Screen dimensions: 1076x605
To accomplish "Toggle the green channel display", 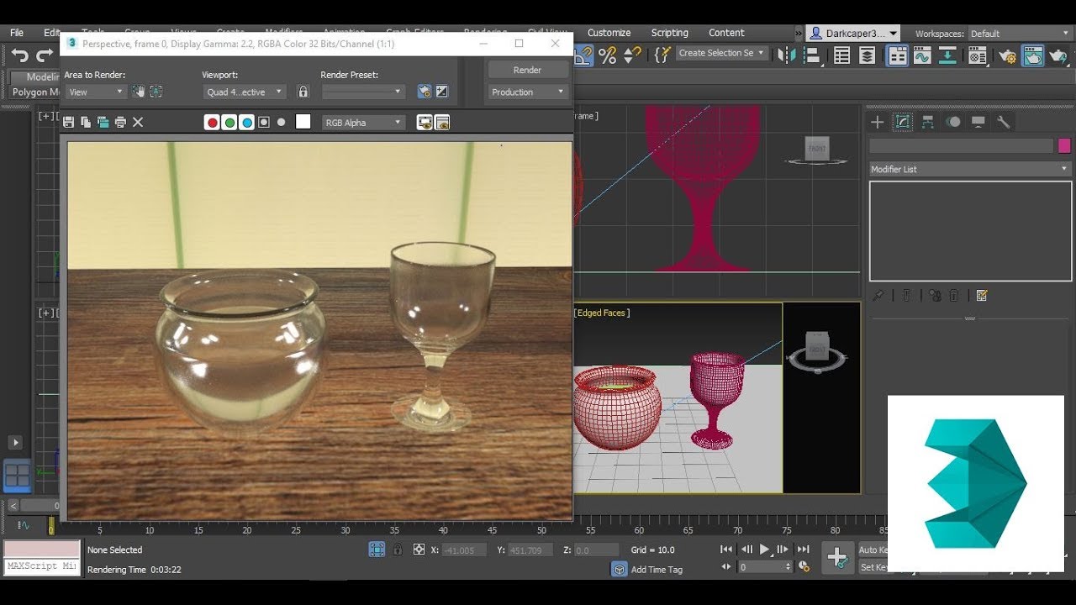I will (229, 123).
